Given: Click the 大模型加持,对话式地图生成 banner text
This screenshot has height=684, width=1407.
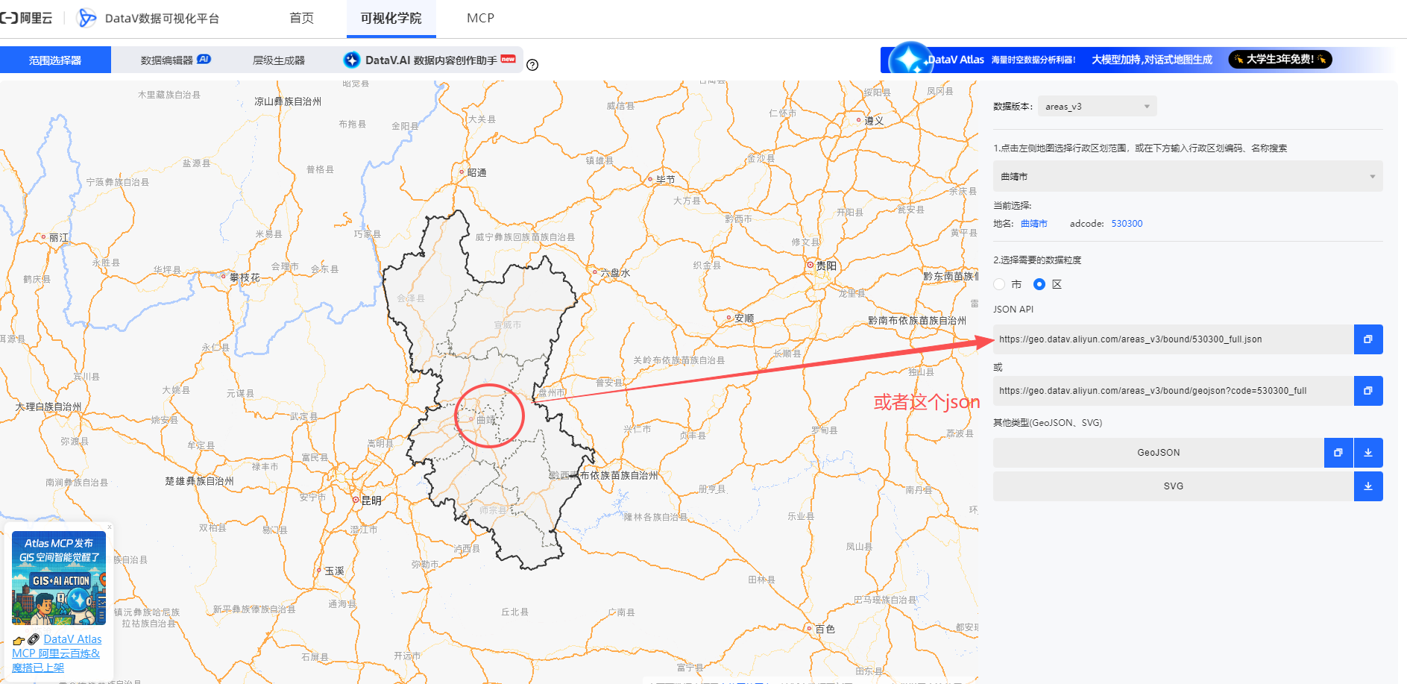Looking at the screenshot, I should click(1152, 60).
